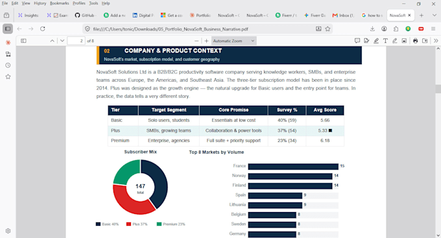
Task: Switch to the Add a new tab
Action: click(x=115, y=16)
